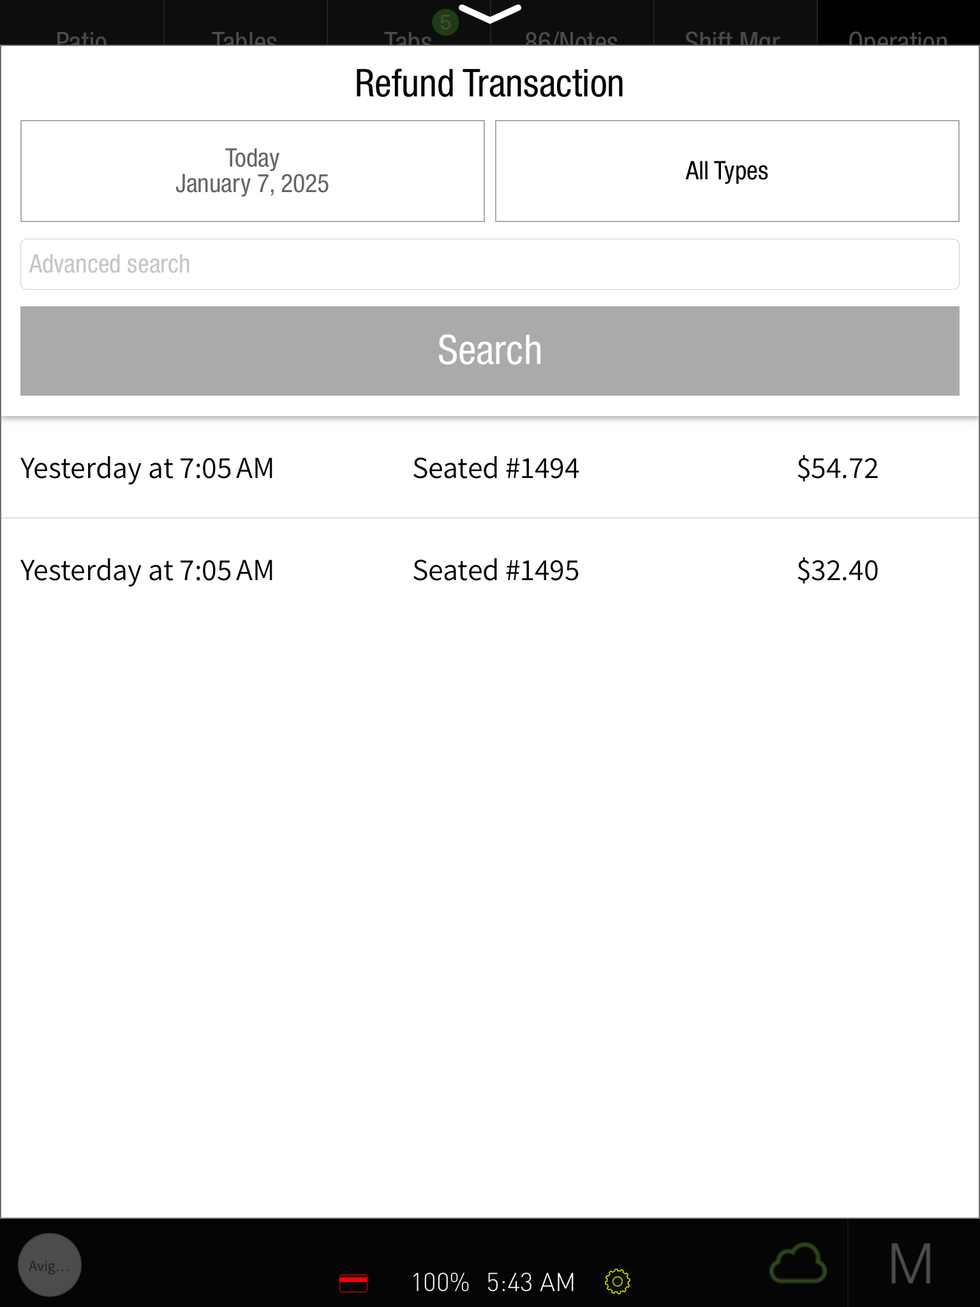Open settings via the yellow gear icon
The height and width of the screenshot is (1307, 980).
tap(617, 1281)
